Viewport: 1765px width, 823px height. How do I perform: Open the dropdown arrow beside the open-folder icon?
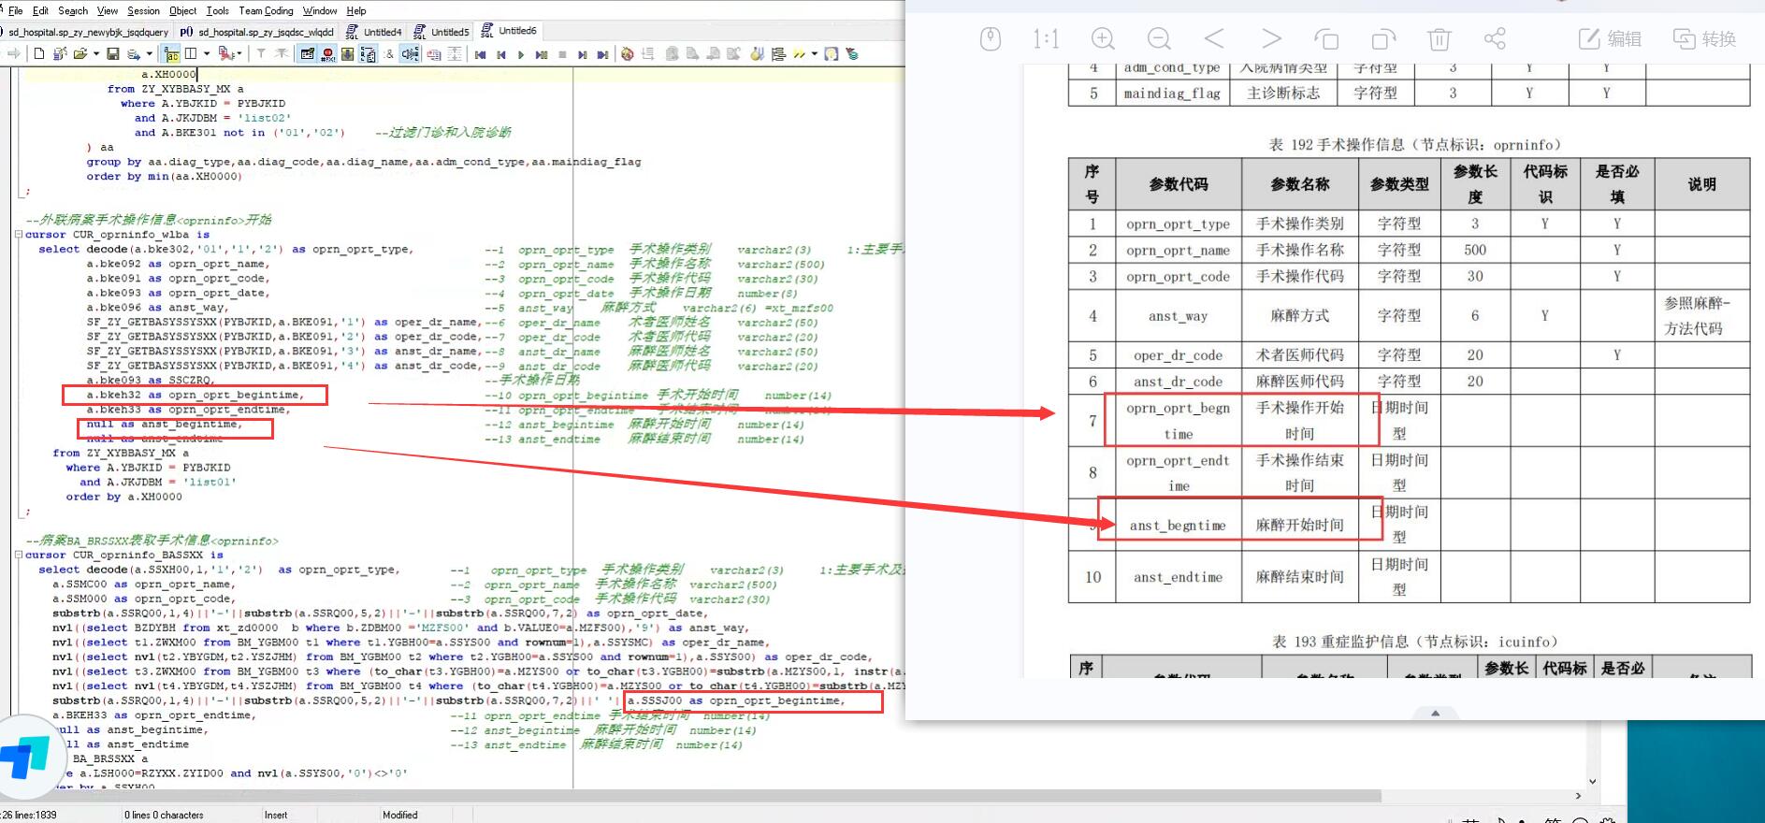click(96, 54)
